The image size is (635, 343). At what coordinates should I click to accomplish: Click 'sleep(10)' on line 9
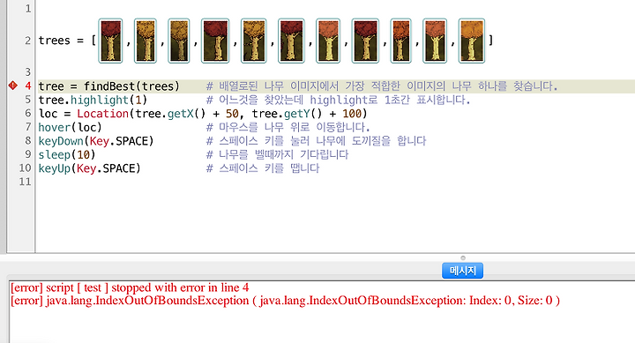point(67,154)
